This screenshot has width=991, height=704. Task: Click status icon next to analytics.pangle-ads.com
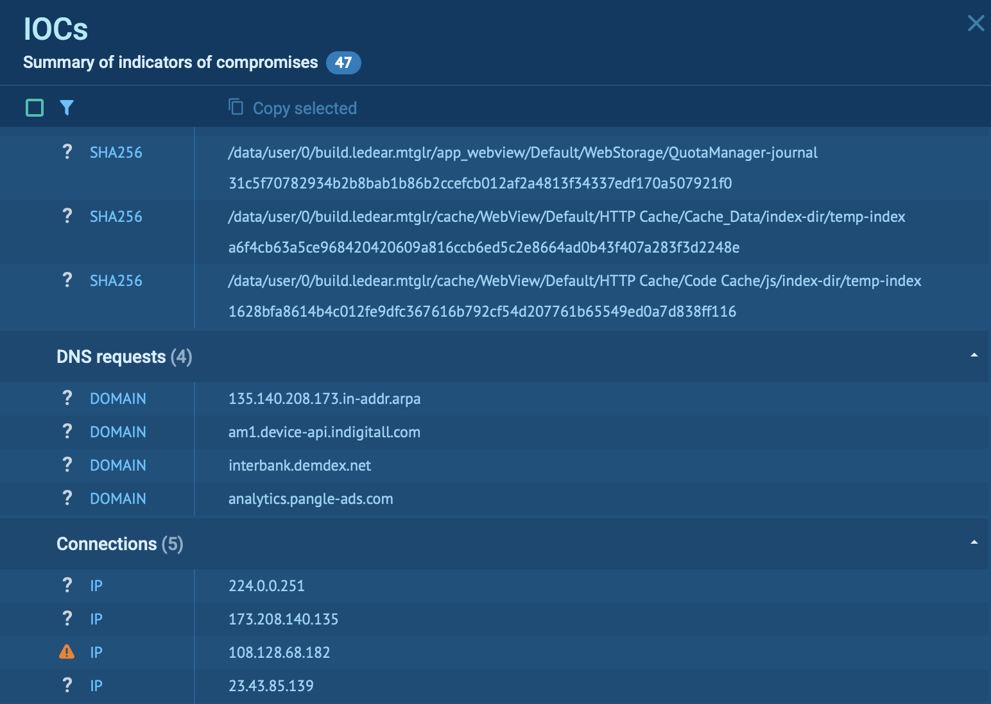[67, 498]
